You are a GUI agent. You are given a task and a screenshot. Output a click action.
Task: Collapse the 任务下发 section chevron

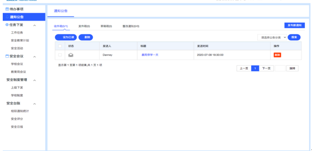tap(35, 25)
